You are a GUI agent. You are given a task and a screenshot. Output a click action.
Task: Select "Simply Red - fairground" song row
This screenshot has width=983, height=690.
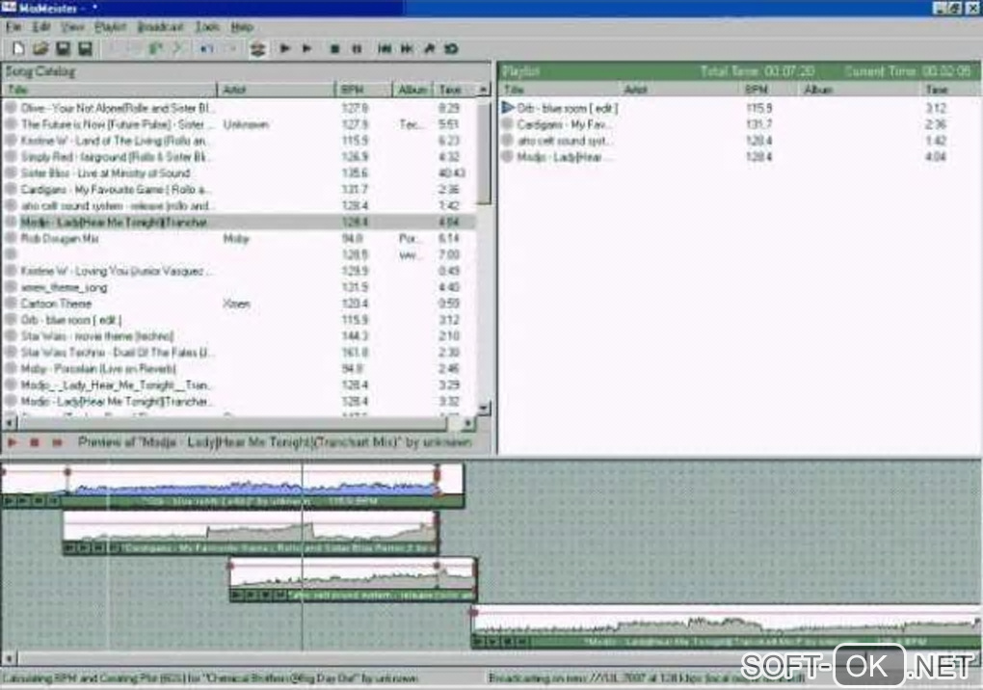click(238, 157)
